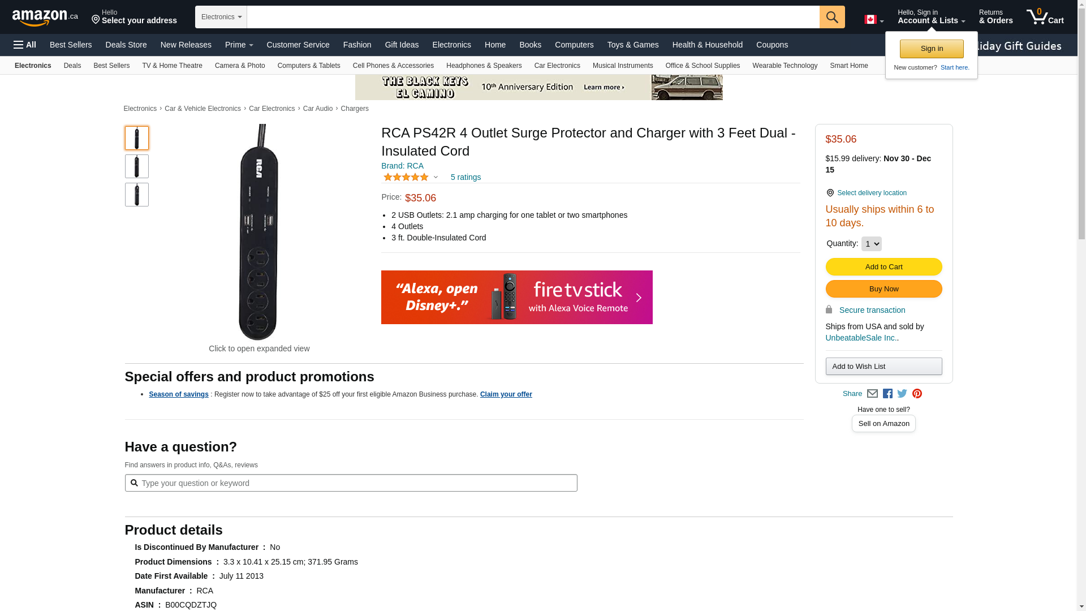Expand the star rating breakdown arrow
Image resolution: width=1086 pixels, height=611 pixels.
[436, 177]
